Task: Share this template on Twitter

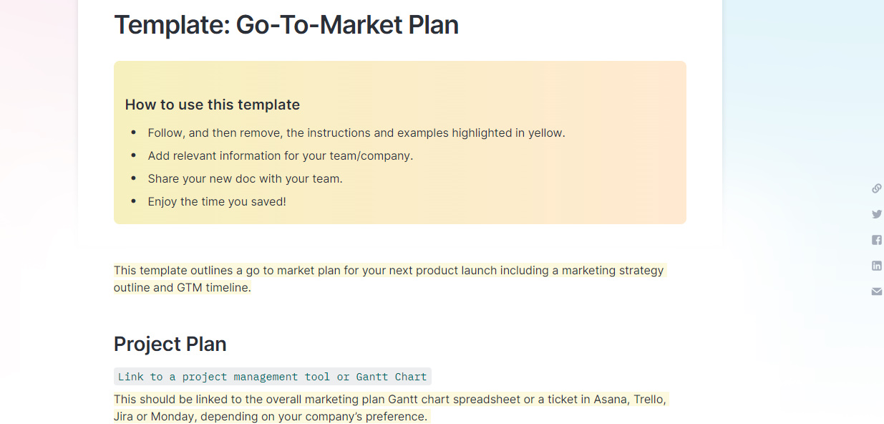Action: pyautogui.click(x=876, y=214)
